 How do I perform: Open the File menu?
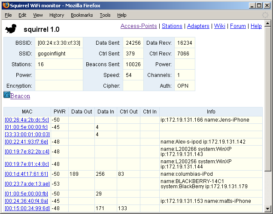[8, 15]
